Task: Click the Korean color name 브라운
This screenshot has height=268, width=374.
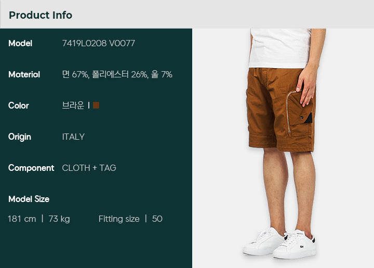Action: [x=73, y=105]
